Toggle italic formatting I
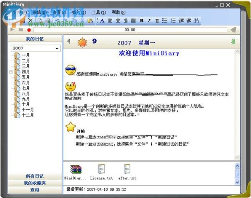This screenshot has height=198, width=251. coord(149,21)
